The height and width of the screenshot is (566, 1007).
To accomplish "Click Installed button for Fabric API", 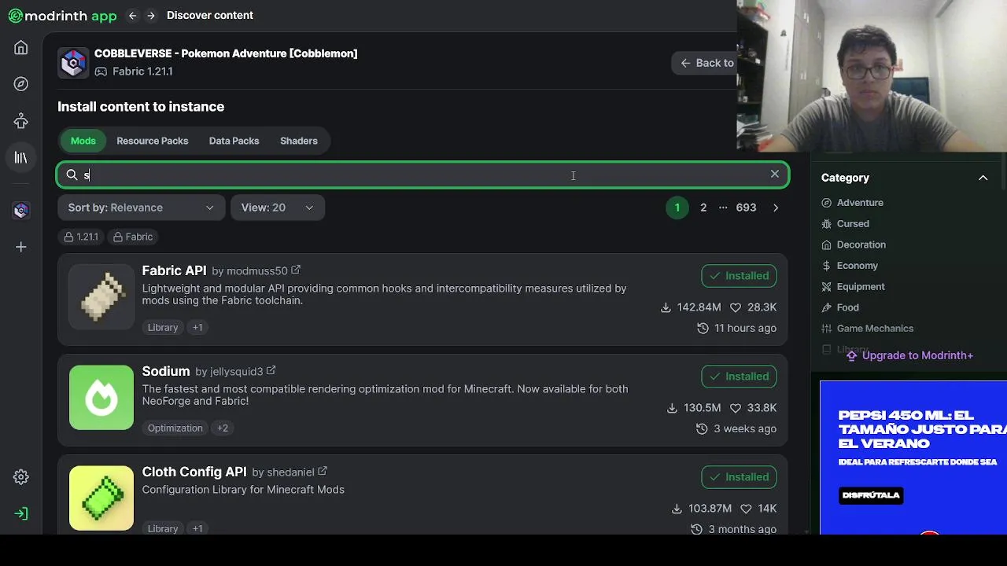I will coord(739,276).
